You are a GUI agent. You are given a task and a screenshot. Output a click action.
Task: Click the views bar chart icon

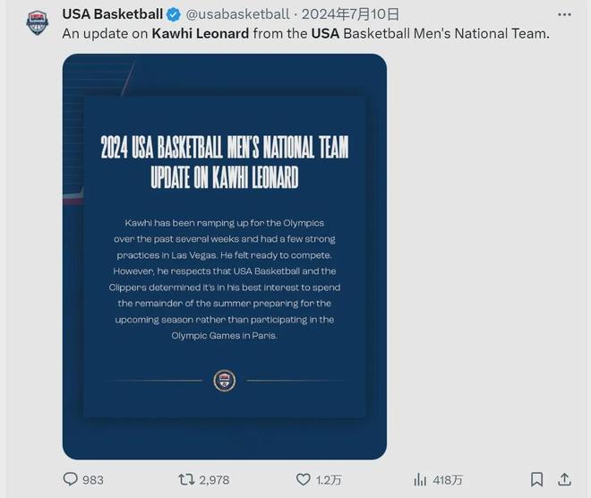(420, 479)
